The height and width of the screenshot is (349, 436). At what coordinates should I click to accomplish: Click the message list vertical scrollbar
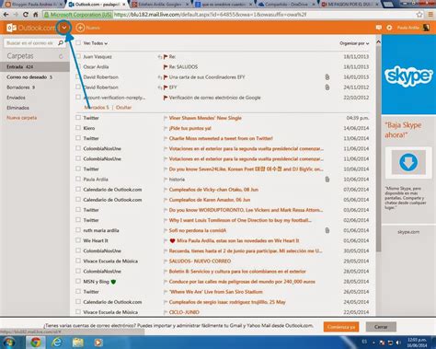[378, 149]
